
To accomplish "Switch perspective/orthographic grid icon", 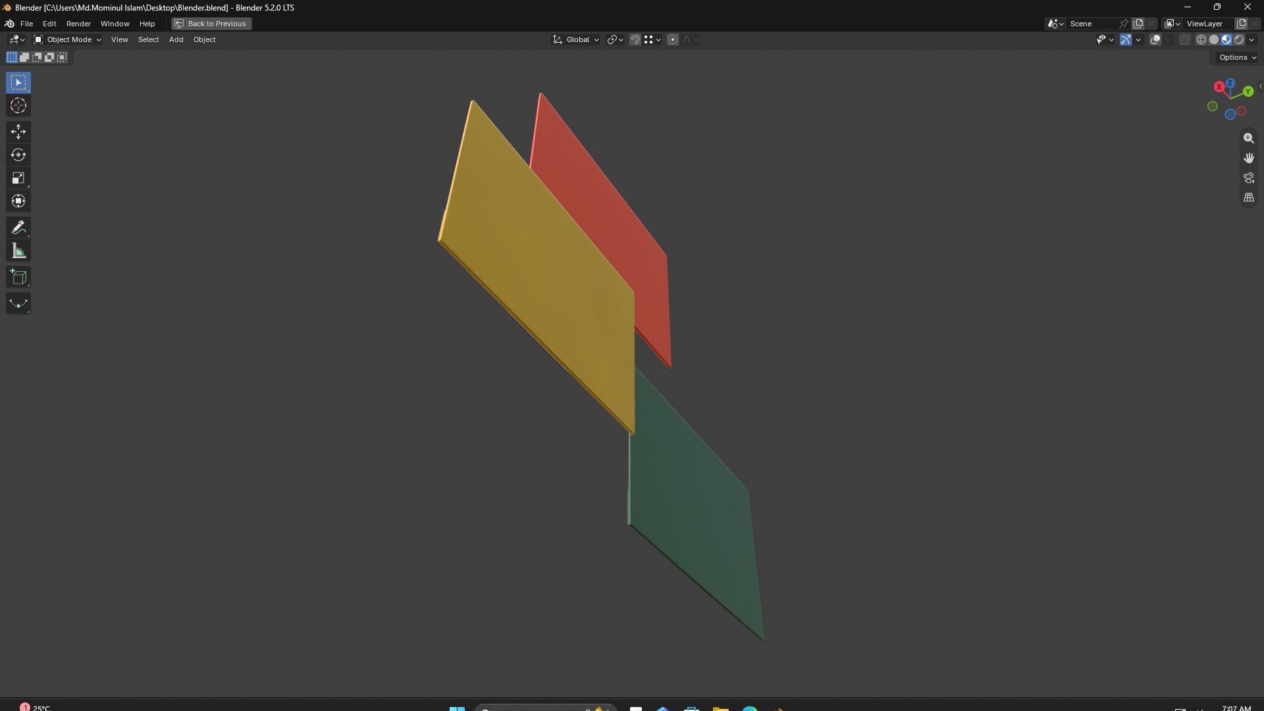I will point(1248,197).
